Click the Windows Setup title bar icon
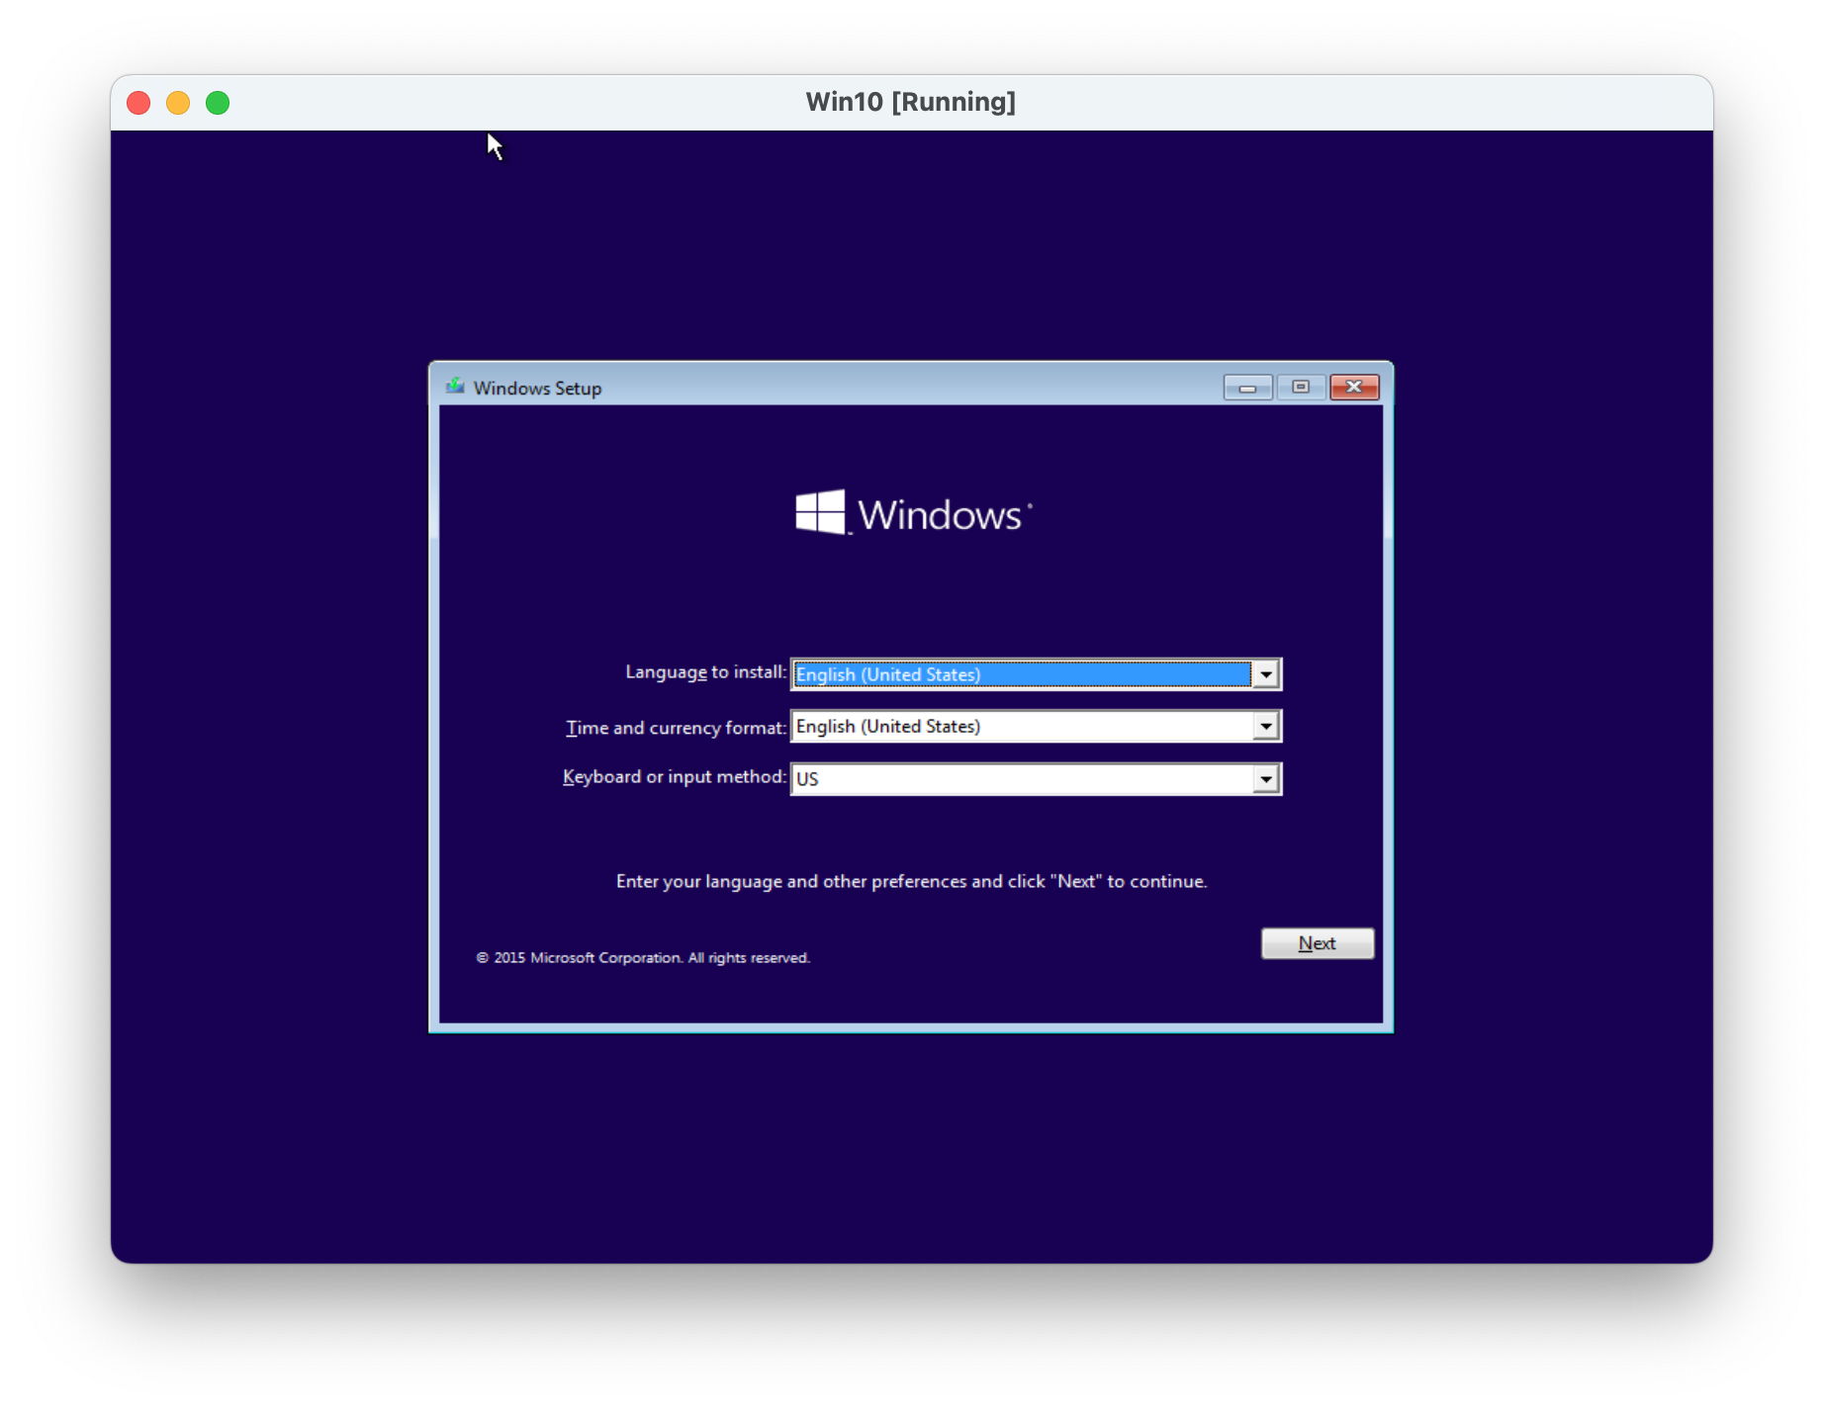Image resolution: width=1824 pixels, height=1410 pixels. [x=455, y=387]
